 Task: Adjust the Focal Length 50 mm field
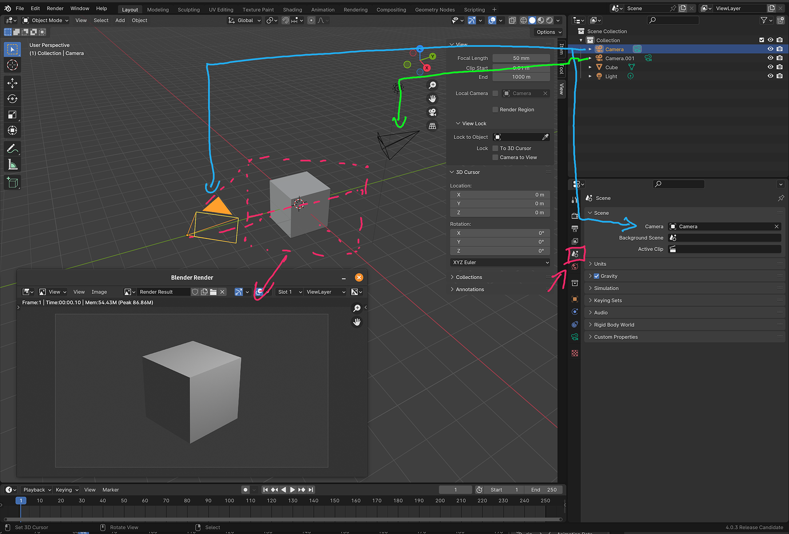coord(521,58)
